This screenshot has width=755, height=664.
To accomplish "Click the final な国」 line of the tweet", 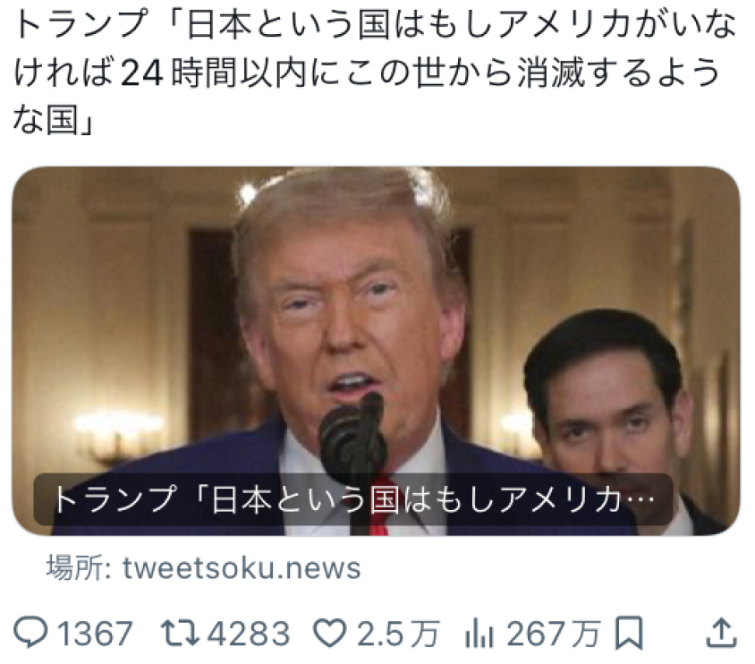I will point(54,119).
